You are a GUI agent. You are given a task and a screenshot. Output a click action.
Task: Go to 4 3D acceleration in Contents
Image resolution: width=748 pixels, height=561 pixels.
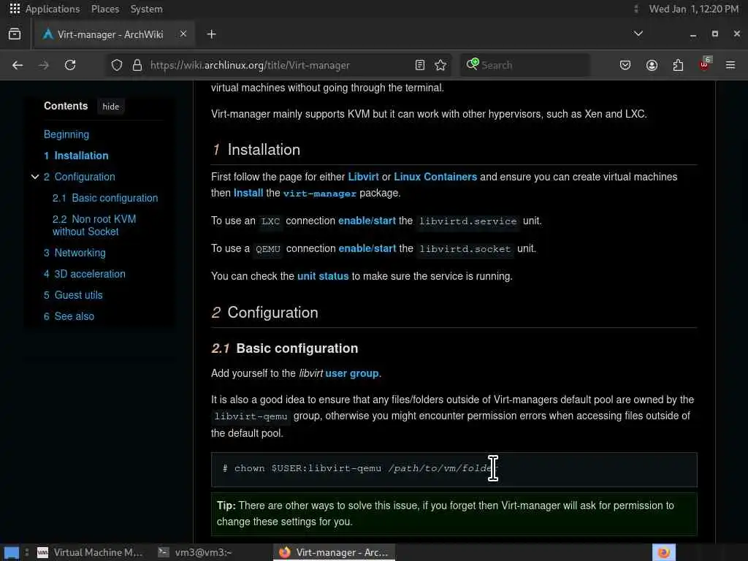point(85,274)
